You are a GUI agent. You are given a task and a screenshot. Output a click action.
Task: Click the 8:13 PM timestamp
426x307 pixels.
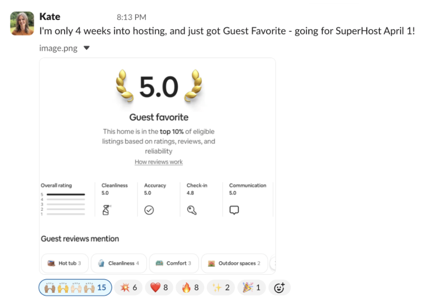click(131, 17)
